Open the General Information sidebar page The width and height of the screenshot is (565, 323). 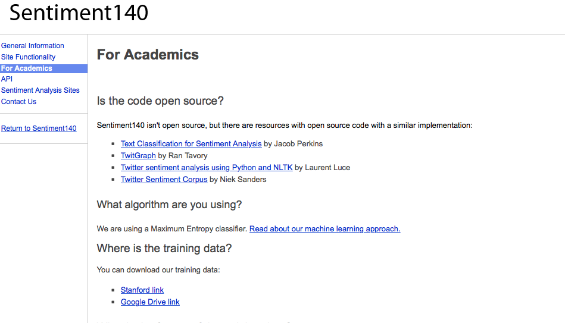click(33, 46)
